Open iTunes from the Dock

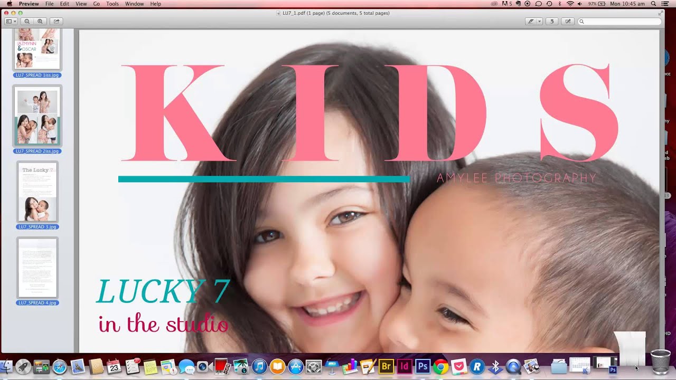pyautogui.click(x=259, y=366)
